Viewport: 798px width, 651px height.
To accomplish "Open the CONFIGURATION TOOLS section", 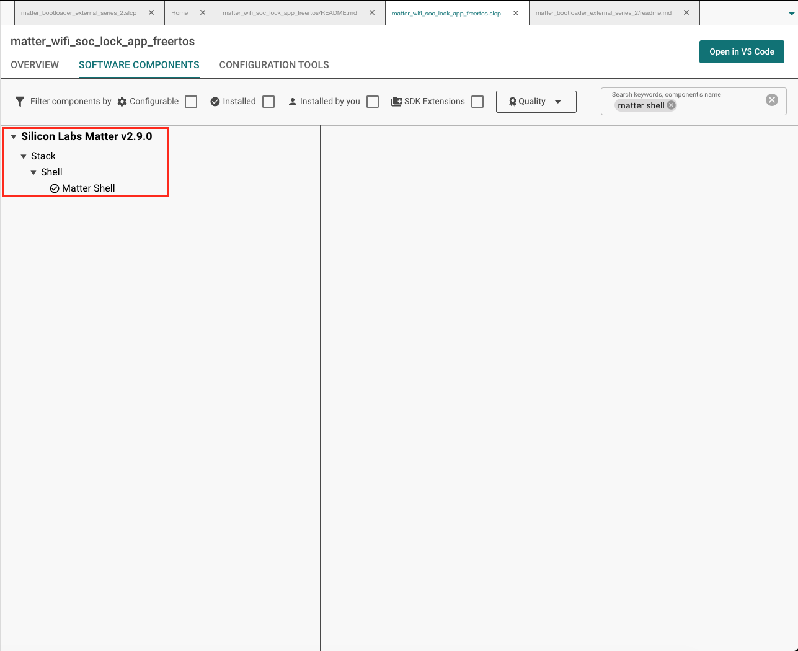I will (x=274, y=65).
